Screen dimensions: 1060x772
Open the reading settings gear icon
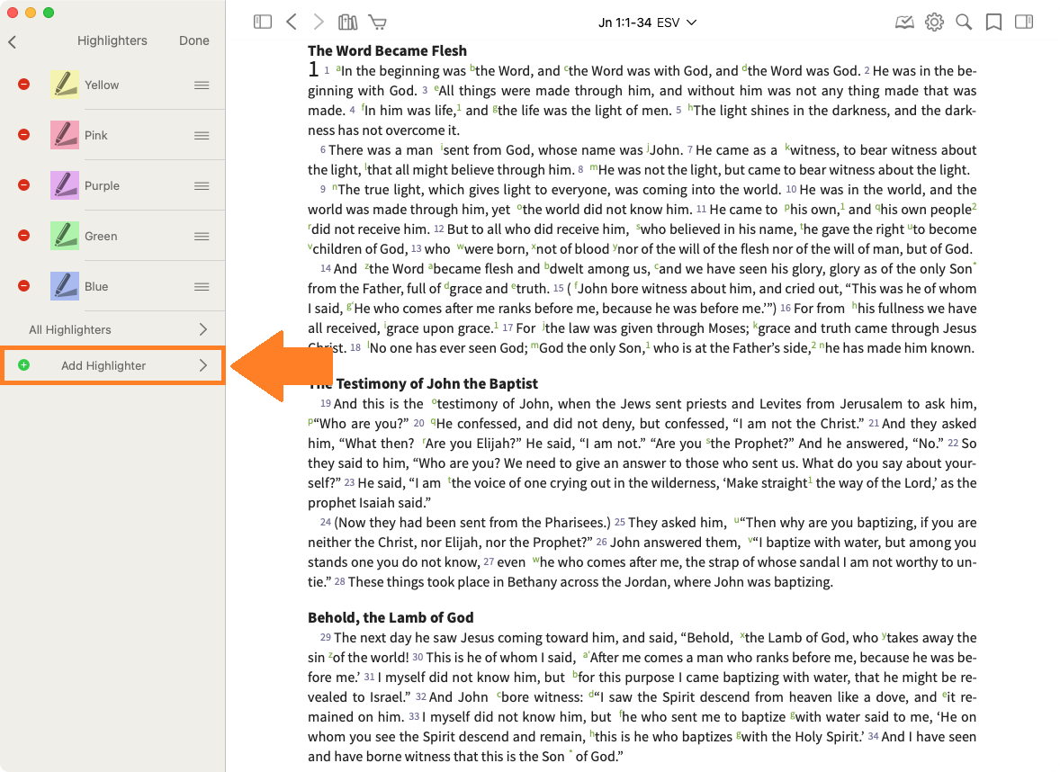pyautogui.click(x=934, y=22)
